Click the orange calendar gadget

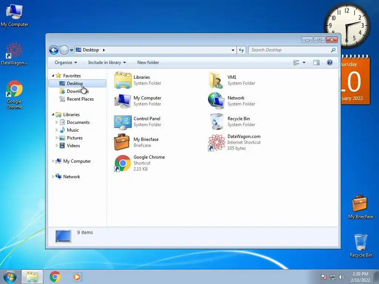355,80
